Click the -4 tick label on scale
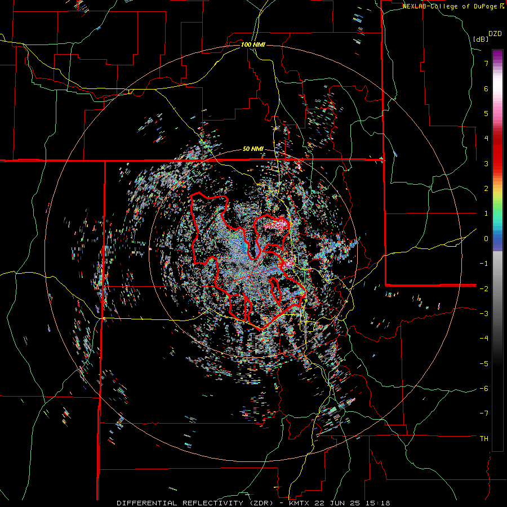 (x=484, y=339)
